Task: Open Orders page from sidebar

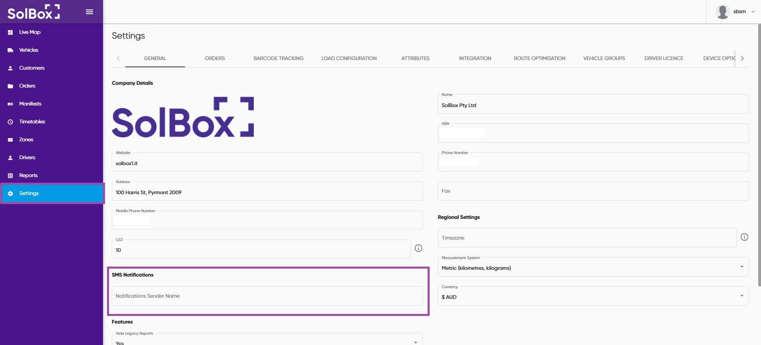Action: 52,86
